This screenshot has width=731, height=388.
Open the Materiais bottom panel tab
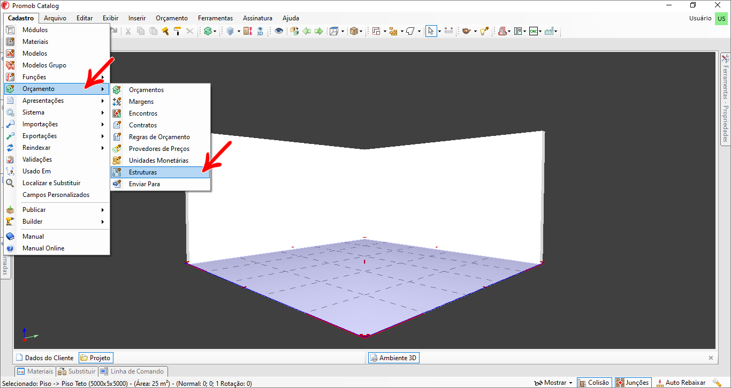click(x=35, y=371)
